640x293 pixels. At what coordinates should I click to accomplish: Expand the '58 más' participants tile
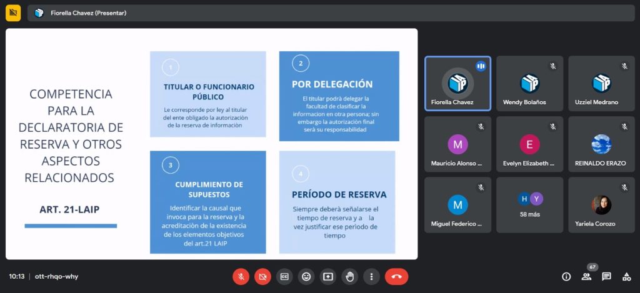tap(529, 205)
